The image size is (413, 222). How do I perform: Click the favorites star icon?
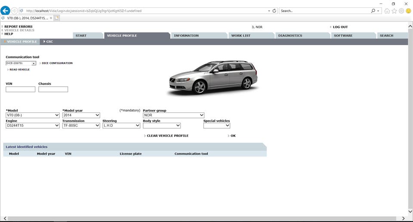point(394,11)
